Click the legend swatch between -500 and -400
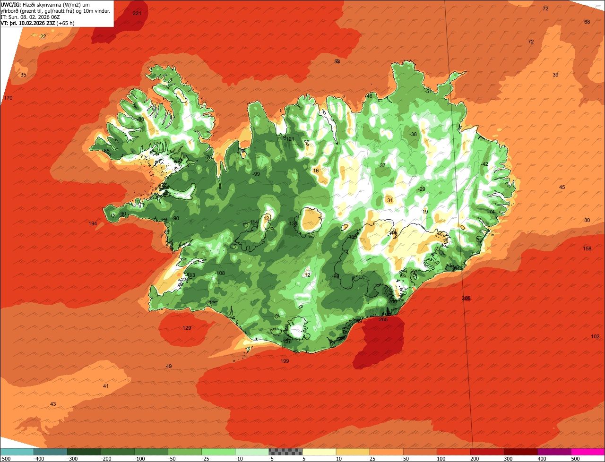 [17, 452]
